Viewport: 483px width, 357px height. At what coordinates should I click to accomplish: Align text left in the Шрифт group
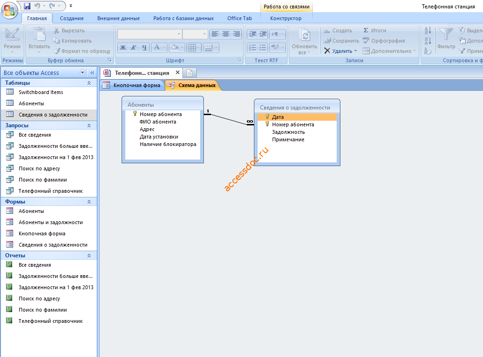coord(215,34)
